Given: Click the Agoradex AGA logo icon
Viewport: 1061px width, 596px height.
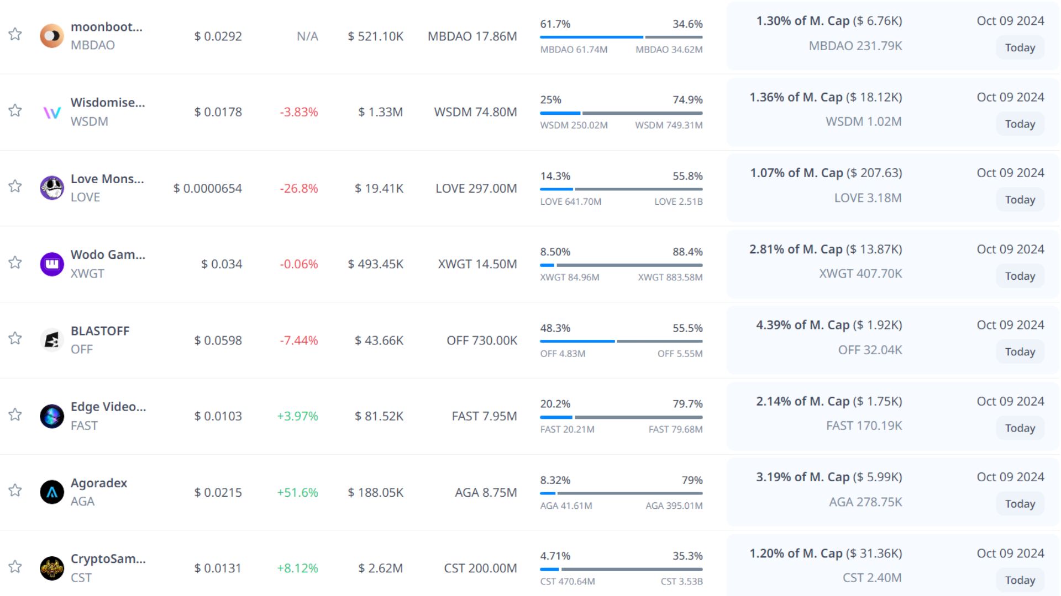Looking at the screenshot, I should pos(52,492).
